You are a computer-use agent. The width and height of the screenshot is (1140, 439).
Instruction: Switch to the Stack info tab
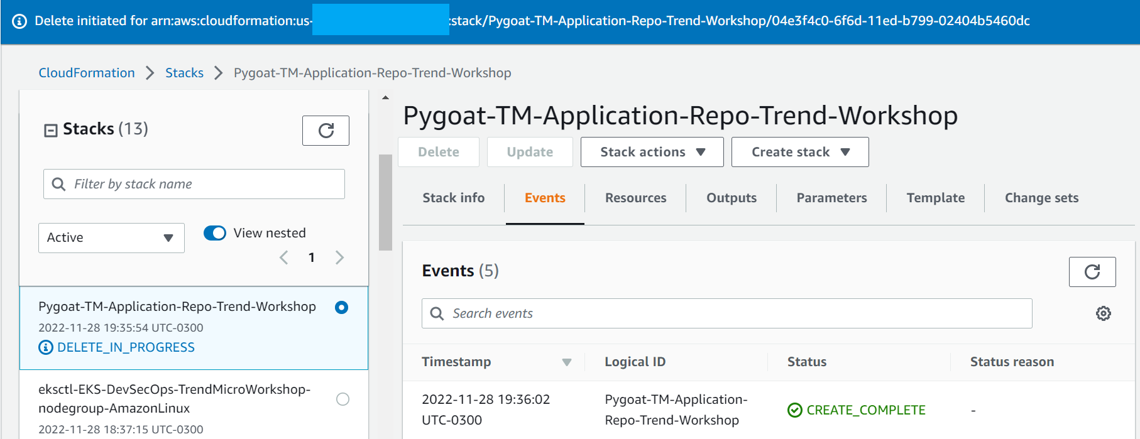pos(454,198)
